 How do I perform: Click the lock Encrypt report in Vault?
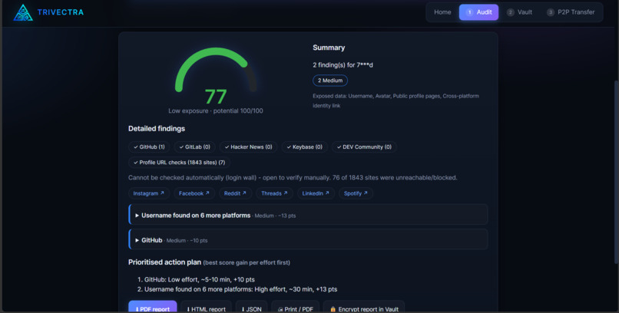coord(363,308)
